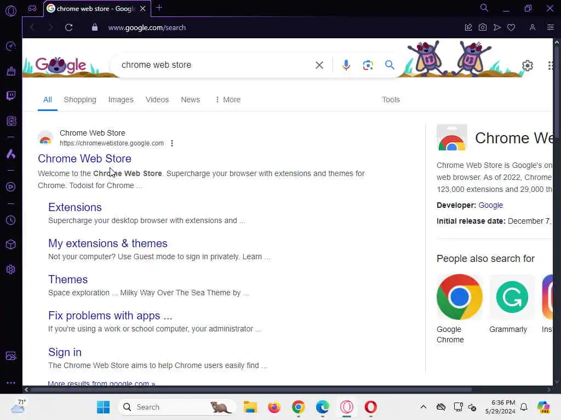Open the Opera GX main menu logo

coord(11,11)
